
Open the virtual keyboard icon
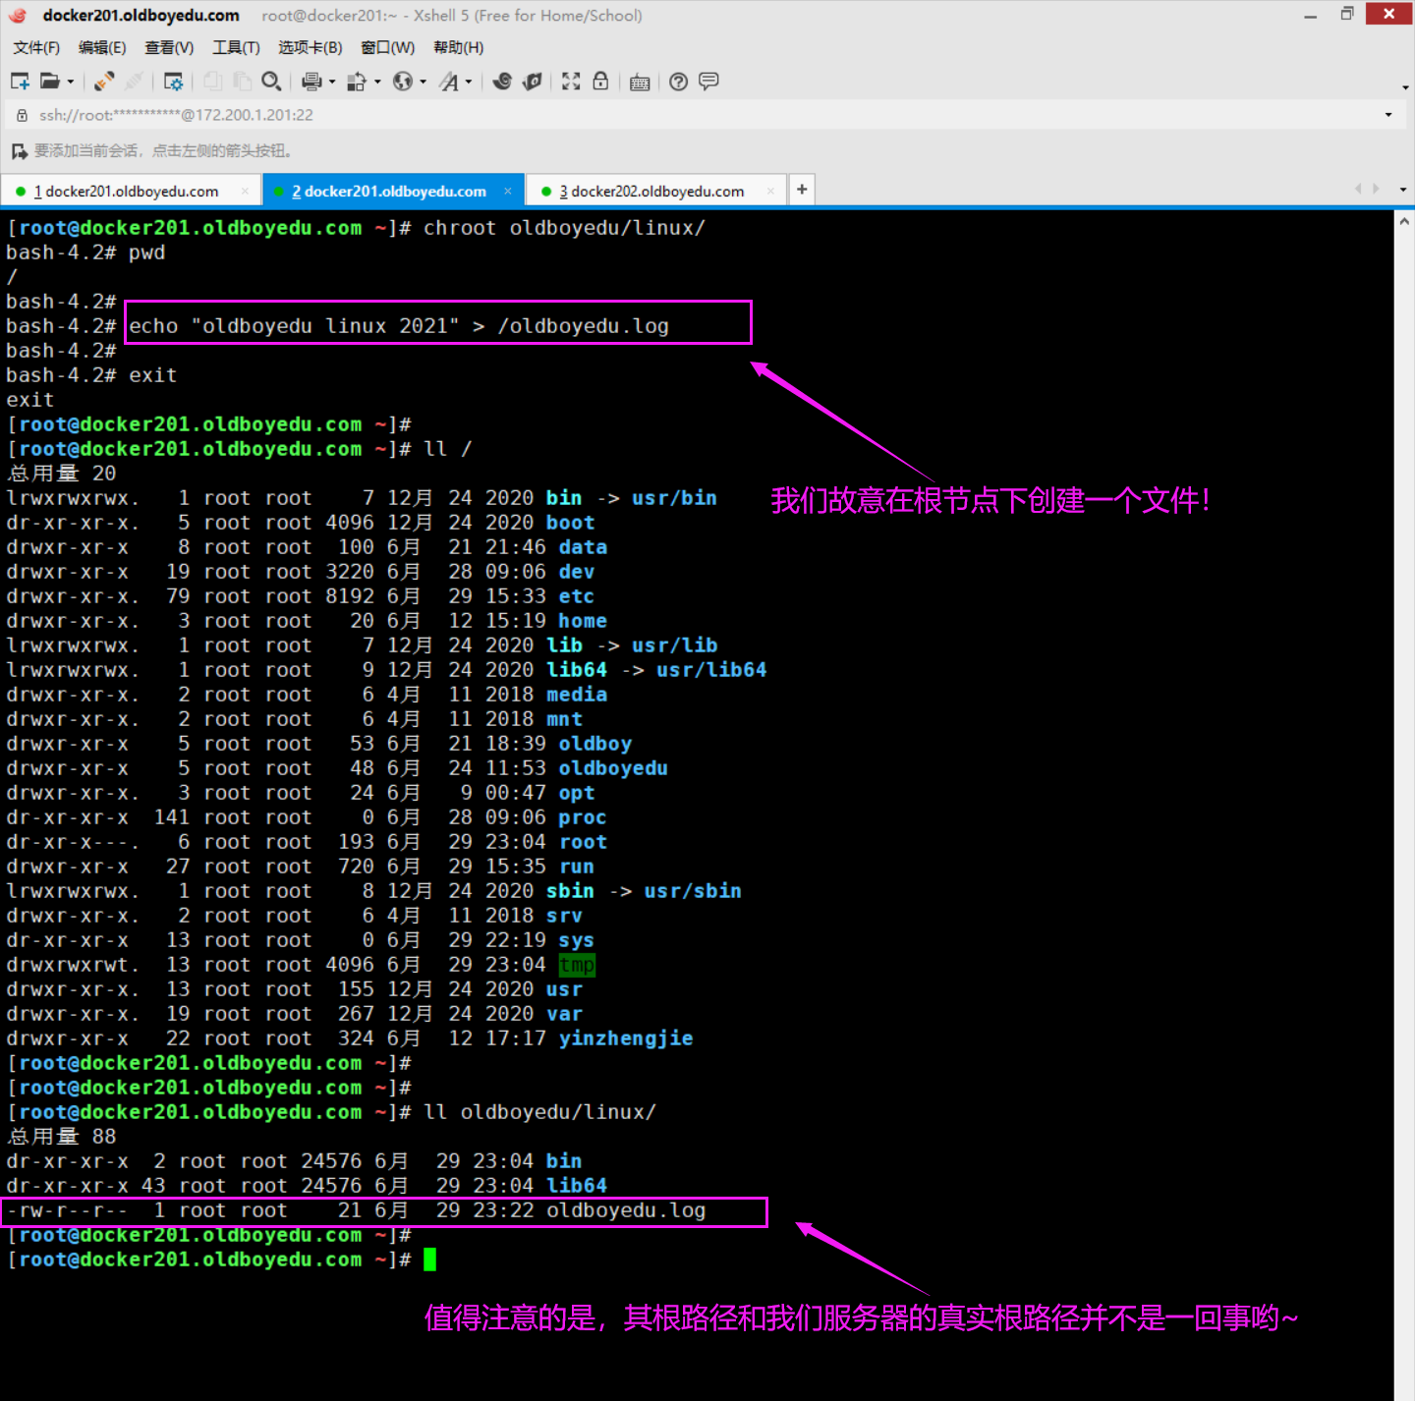coord(640,82)
